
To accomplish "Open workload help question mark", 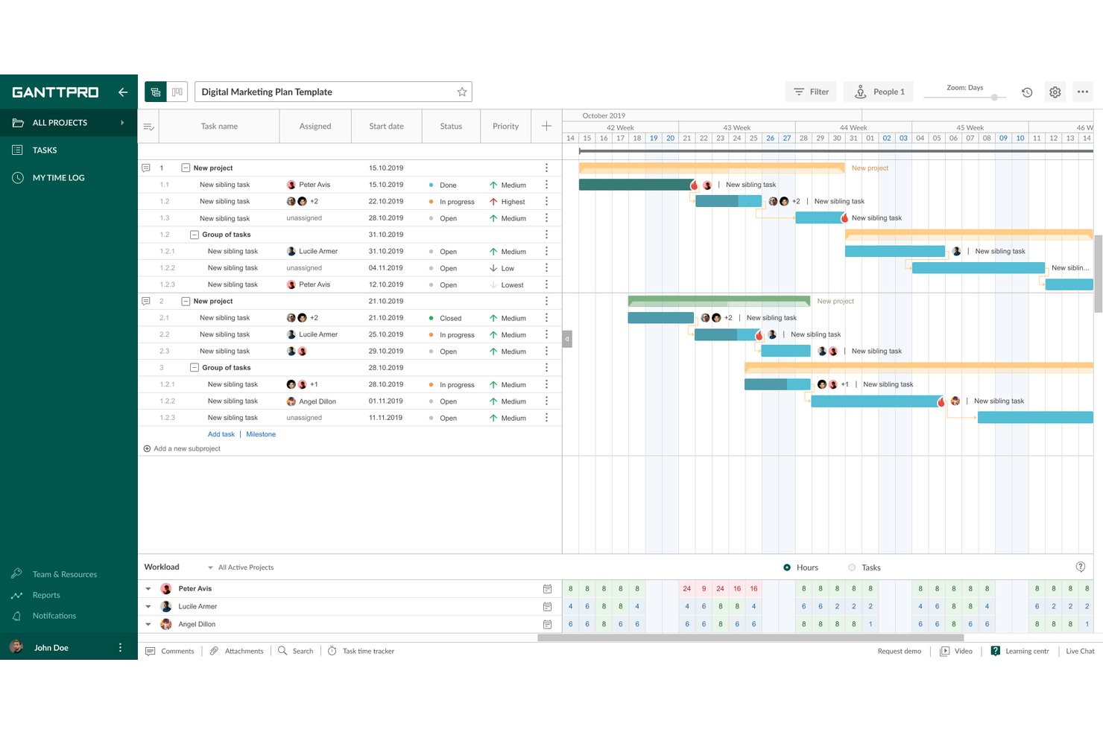I will 1081,567.
